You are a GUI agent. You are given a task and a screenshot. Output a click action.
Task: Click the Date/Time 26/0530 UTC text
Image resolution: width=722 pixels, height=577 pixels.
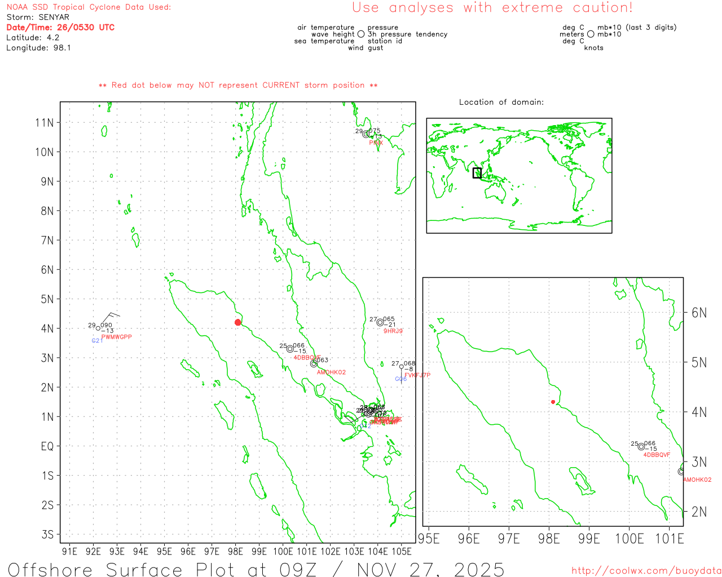(x=60, y=27)
